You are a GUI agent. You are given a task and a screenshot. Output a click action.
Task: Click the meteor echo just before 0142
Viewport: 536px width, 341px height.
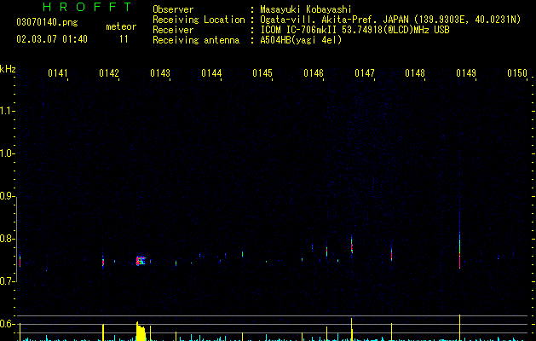tap(103, 262)
